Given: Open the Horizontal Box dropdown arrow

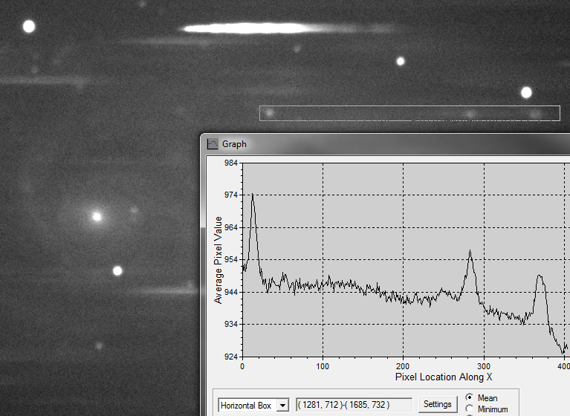Looking at the screenshot, I should [x=282, y=405].
